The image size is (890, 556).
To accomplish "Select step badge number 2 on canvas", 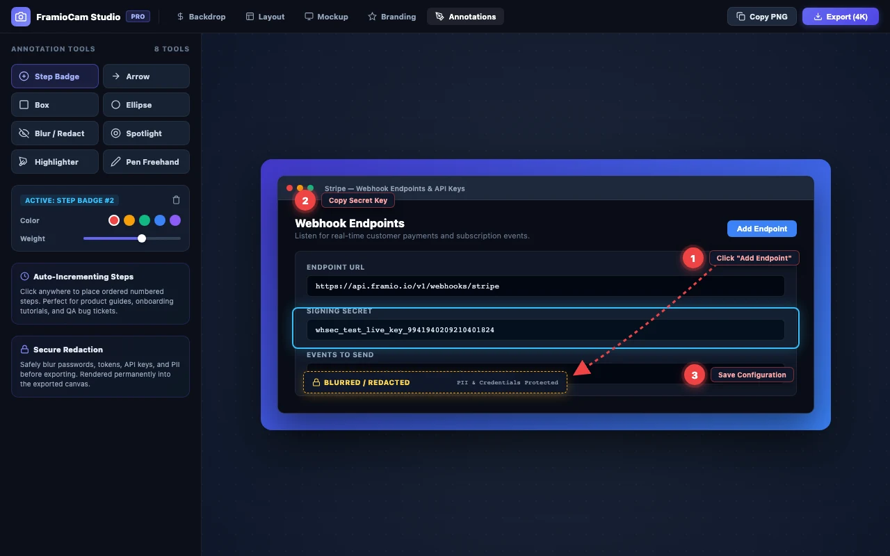I will pos(305,201).
